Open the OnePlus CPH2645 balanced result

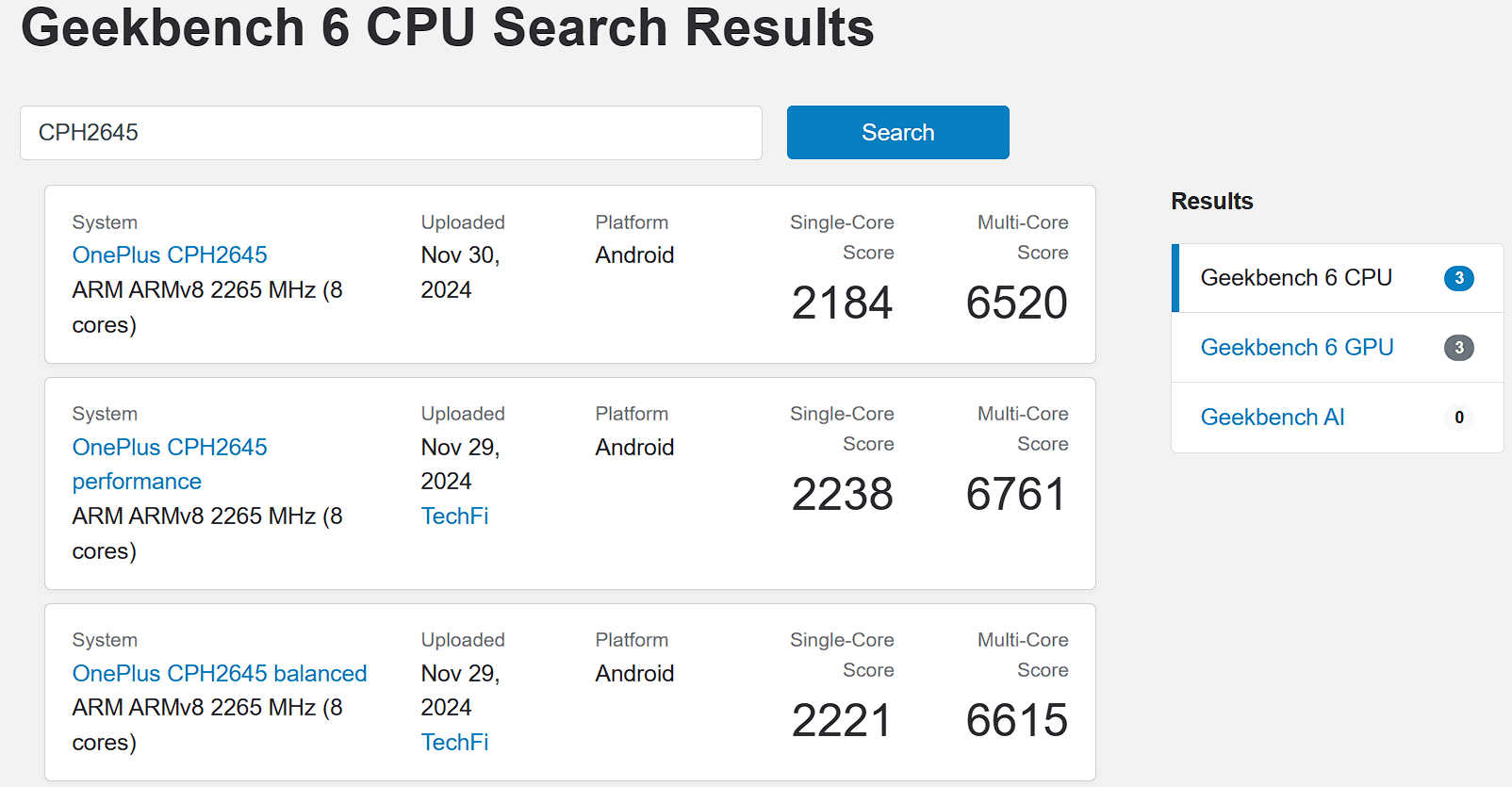[x=220, y=674]
